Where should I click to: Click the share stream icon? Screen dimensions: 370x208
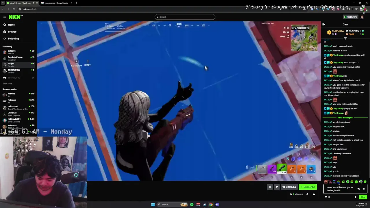click(x=307, y=194)
